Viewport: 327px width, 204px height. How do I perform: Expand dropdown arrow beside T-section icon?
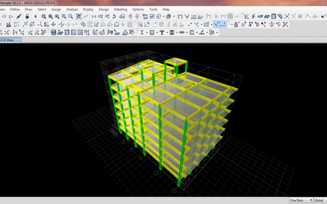pyautogui.click(x=167, y=33)
